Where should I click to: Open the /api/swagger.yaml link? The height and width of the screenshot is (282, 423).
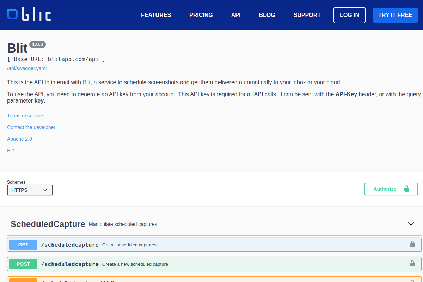(x=27, y=68)
